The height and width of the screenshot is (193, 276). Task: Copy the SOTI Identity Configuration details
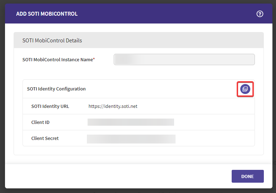[x=245, y=89]
